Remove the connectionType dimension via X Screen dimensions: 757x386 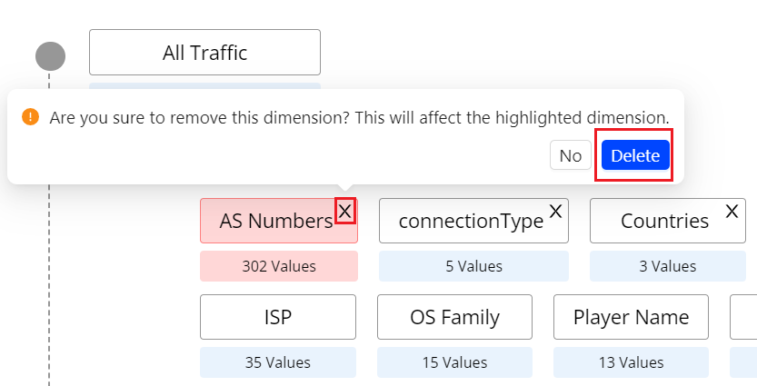[555, 211]
